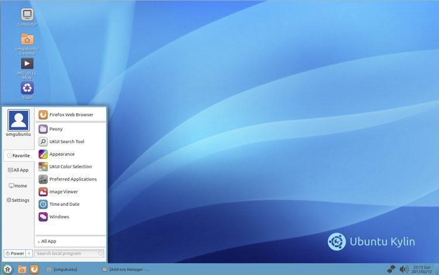Click the start menu button on taskbar
The image size is (439, 275).
click(x=8, y=269)
